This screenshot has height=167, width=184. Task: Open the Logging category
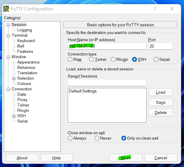click(24, 30)
